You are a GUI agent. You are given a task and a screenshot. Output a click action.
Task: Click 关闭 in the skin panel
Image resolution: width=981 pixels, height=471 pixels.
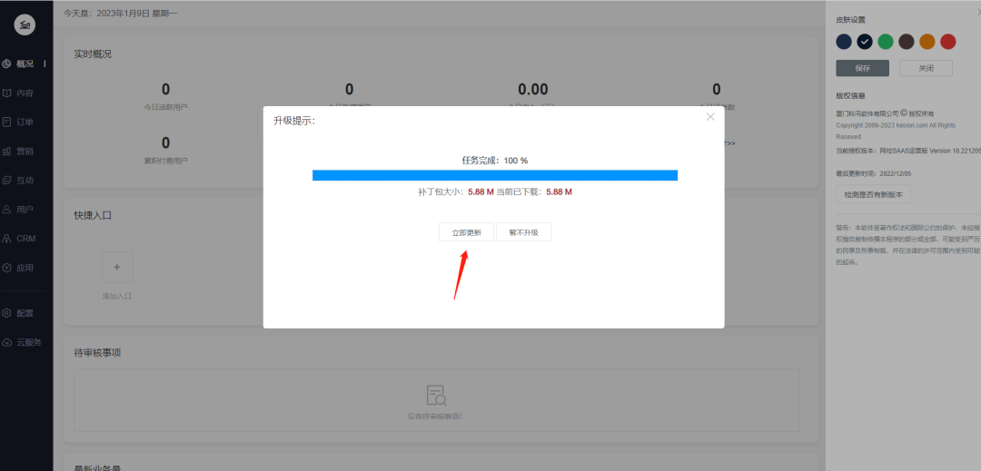pos(926,69)
